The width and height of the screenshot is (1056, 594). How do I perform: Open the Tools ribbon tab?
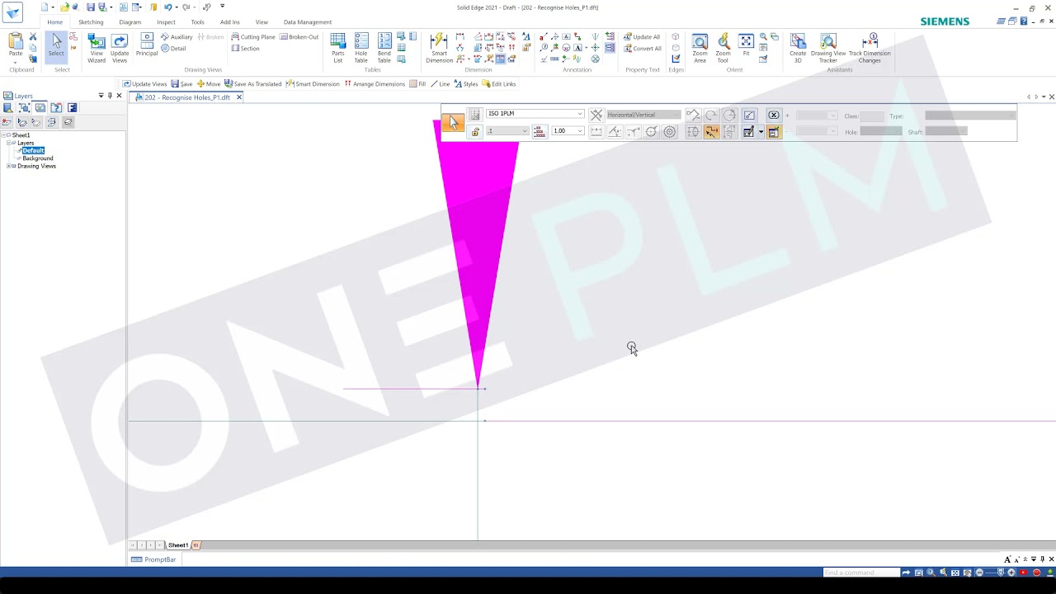[197, 22]
